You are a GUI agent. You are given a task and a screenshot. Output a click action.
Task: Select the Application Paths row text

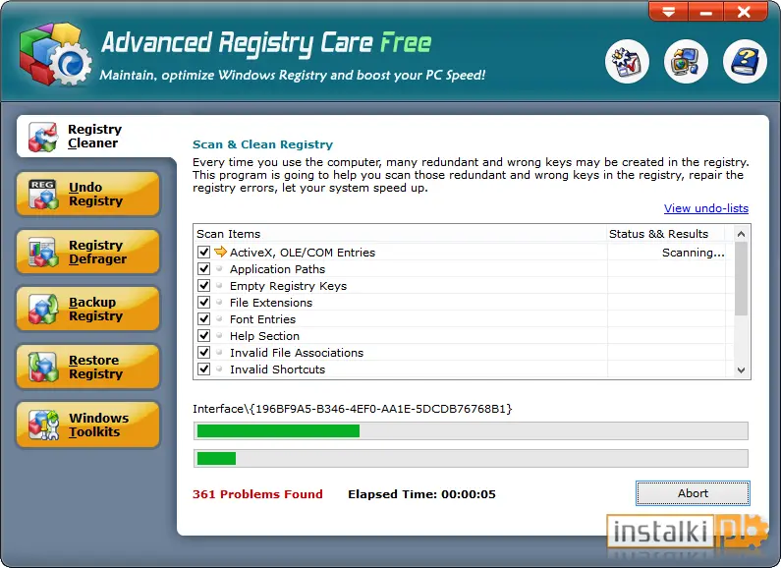click(x=277, y=269)
